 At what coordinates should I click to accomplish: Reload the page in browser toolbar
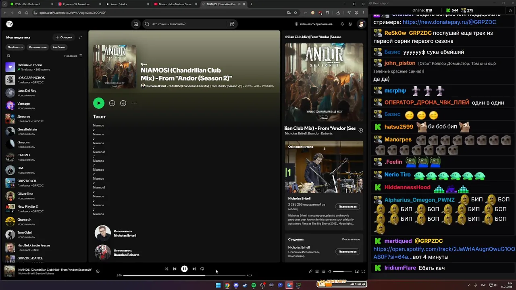(x=19, y=12)
